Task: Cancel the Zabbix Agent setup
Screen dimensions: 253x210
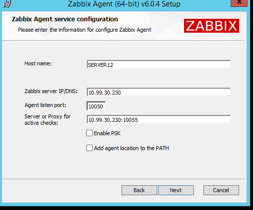Action: [221, 190]
